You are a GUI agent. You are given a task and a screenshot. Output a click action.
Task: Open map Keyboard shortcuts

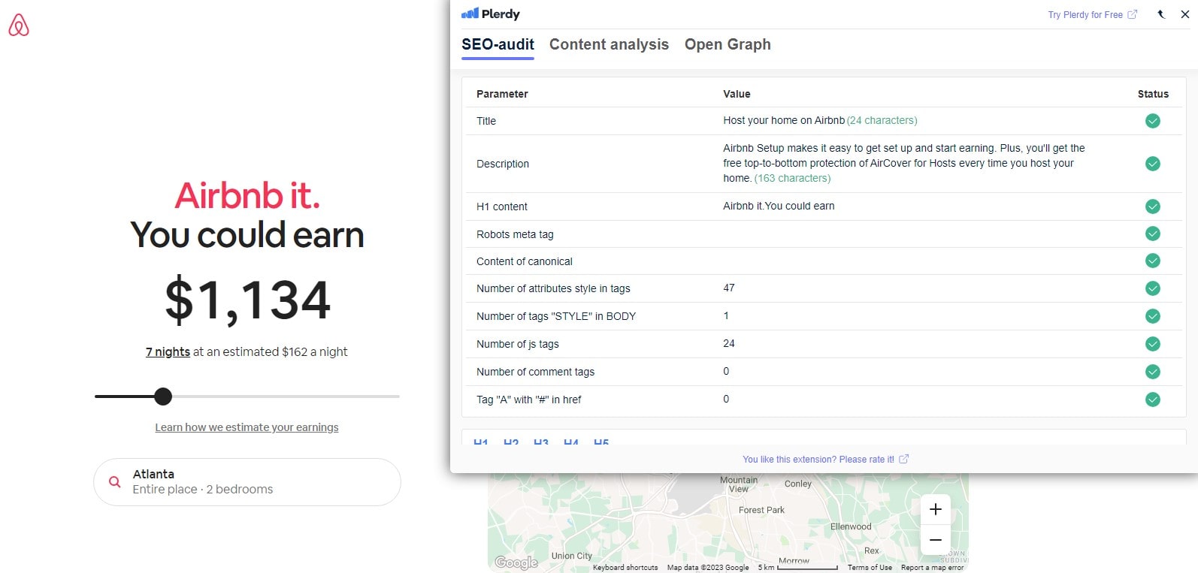point(625,568)
